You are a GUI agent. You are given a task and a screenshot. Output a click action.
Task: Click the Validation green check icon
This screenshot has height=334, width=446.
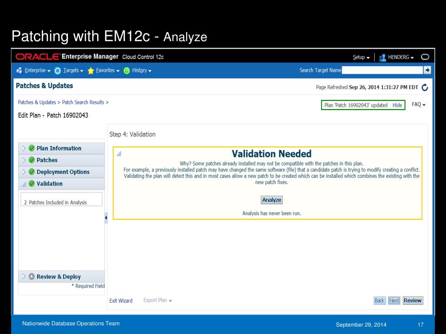pyautogui.click(x=31, y=184)
